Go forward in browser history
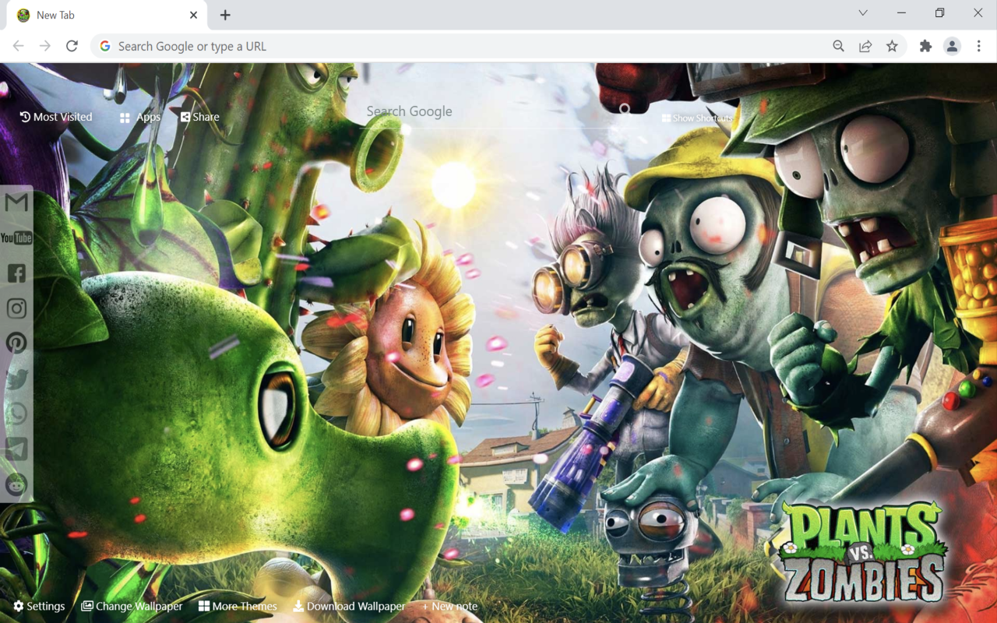Viewport: 997px width, 623px height. pos(45,46)
